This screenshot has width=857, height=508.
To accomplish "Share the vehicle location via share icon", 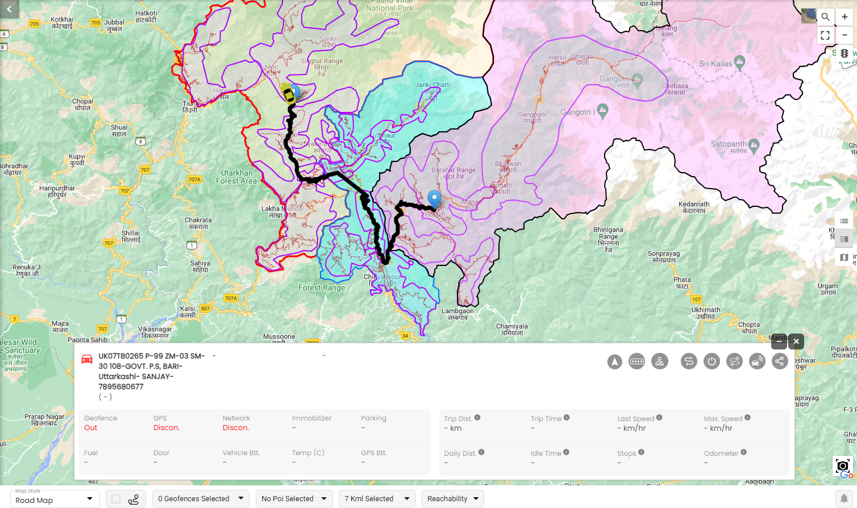I will click(x=780, y=361).
